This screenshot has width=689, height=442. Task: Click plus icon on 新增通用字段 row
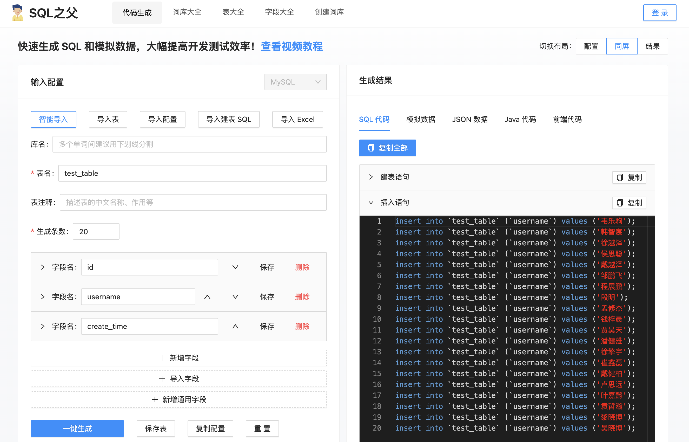coord(155,399)
